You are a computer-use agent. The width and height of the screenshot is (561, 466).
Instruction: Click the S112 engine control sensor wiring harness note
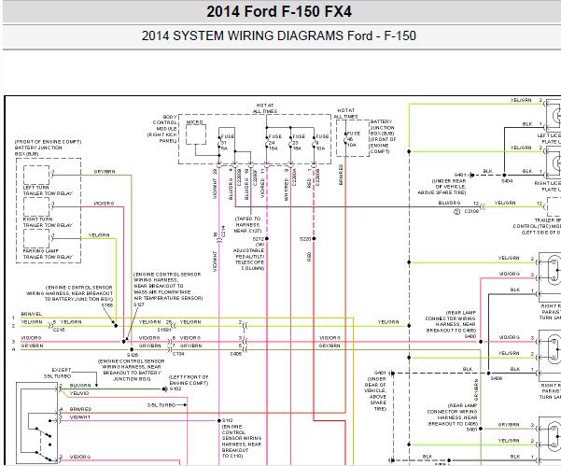click(242, 442)
